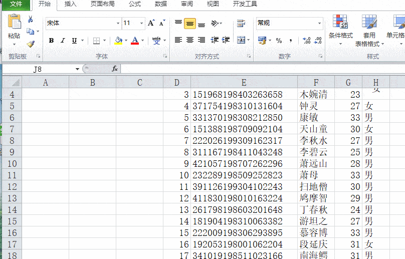Screen dimensions: 405x259
Task: Click the phonetic guide wén icon
Action: [x=156, y=41]
